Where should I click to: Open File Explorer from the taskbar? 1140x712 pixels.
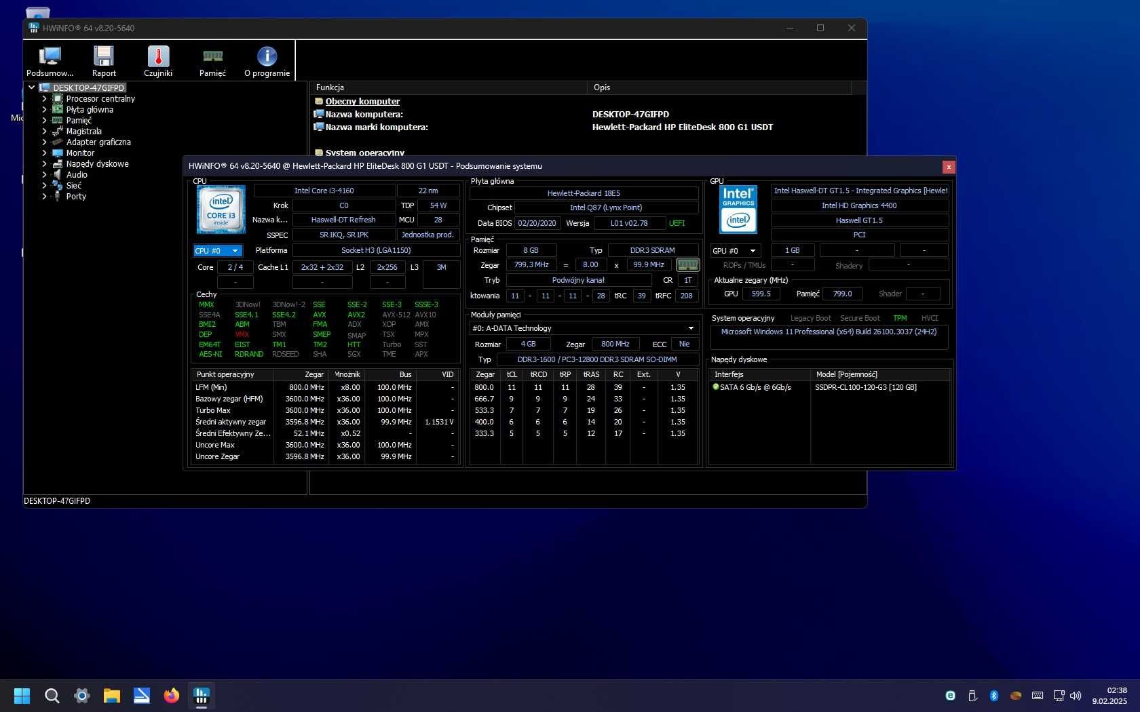coord(111,696)
